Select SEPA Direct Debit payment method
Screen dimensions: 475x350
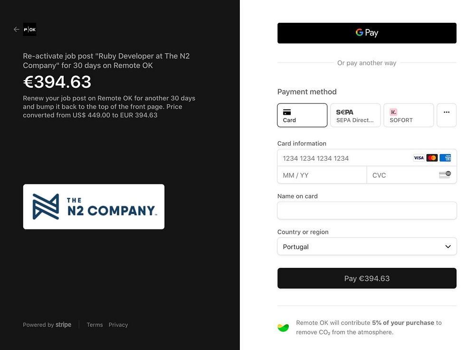point(355,115)
